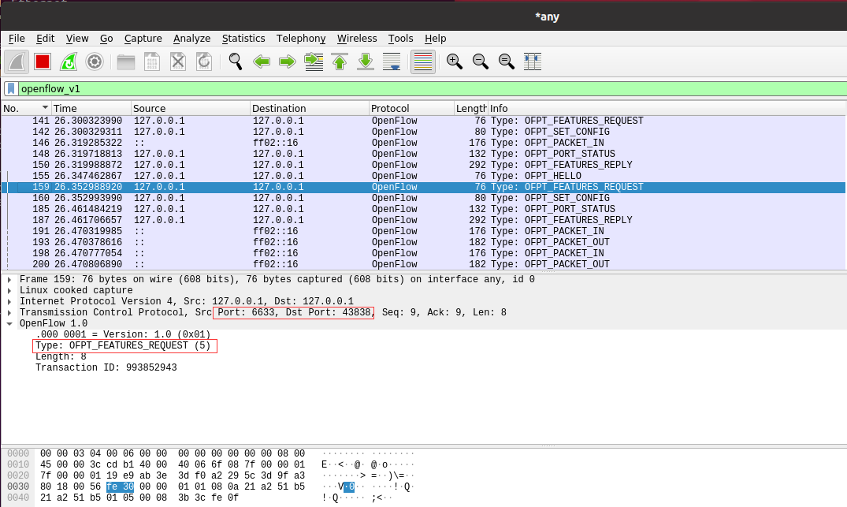Select the Version: 1.0 (0x01) field
Screen dimensions: 847x507
tap(123, 334)
